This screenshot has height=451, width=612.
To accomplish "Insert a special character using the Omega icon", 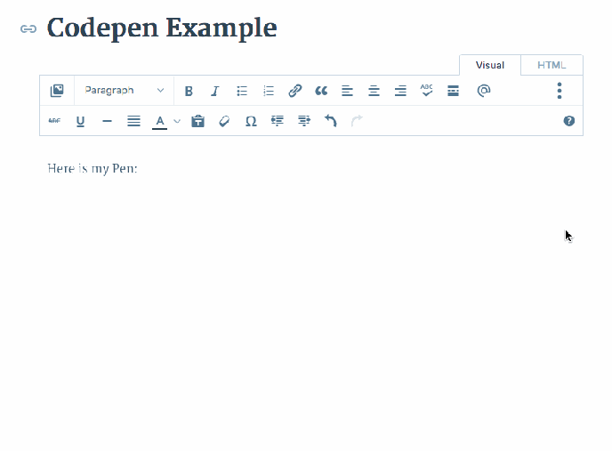I will (251, 121).
